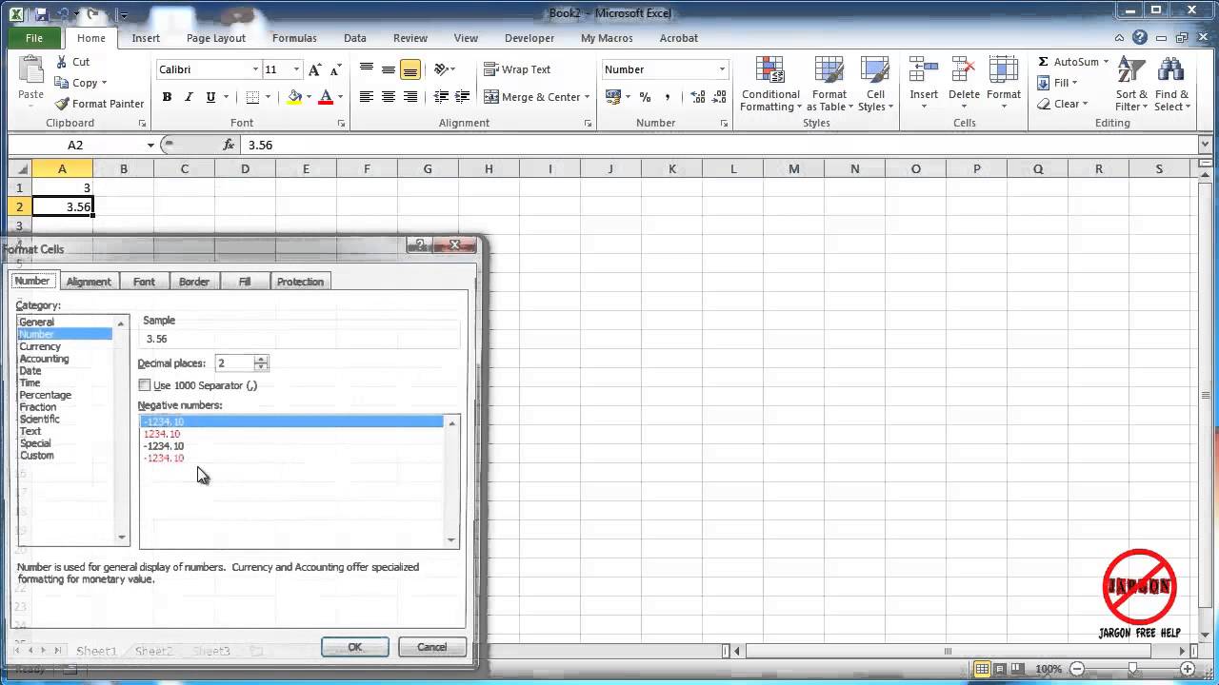Switch to Font tab in Format Cells
1219x685 pixels.
[x=144, y=282]
